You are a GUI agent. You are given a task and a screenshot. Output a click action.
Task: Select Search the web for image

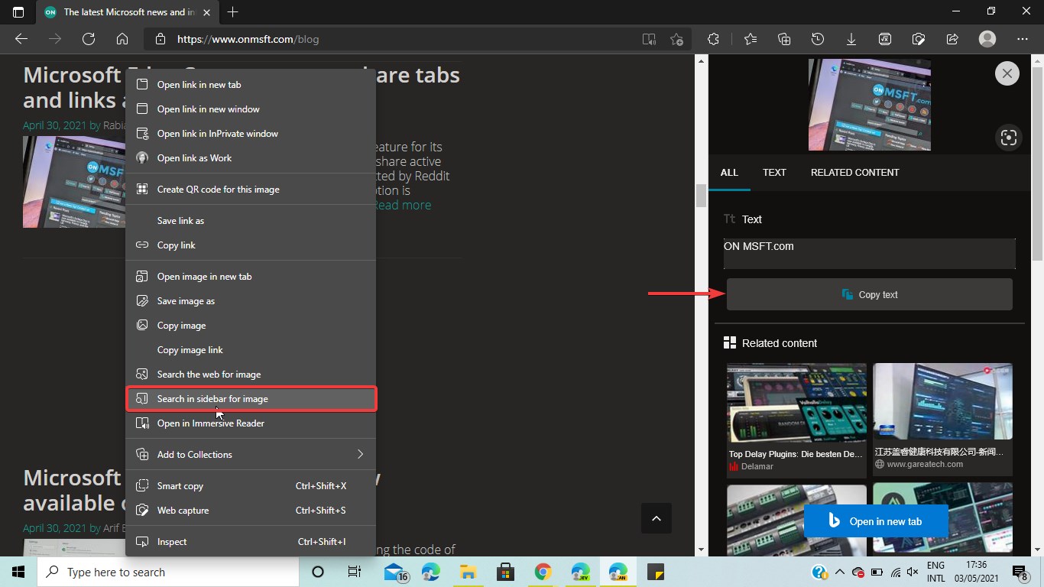click(251, 375)
